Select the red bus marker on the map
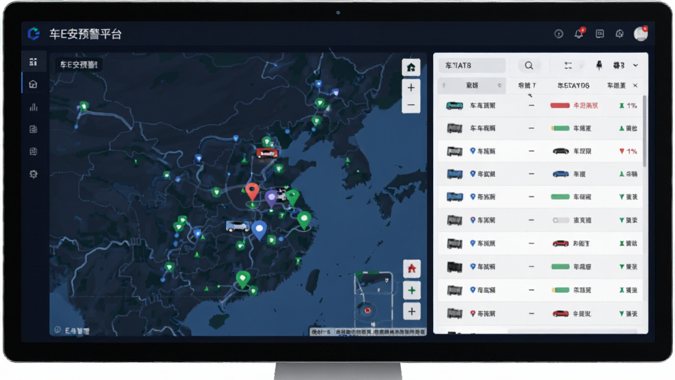 (267, 152)
